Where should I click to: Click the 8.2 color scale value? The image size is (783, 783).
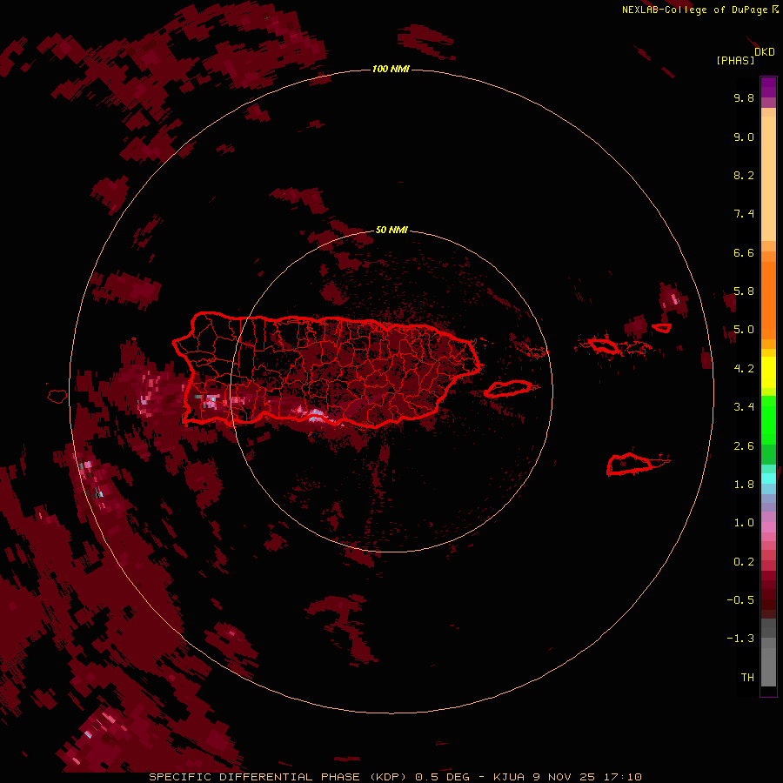coord(744,175)
